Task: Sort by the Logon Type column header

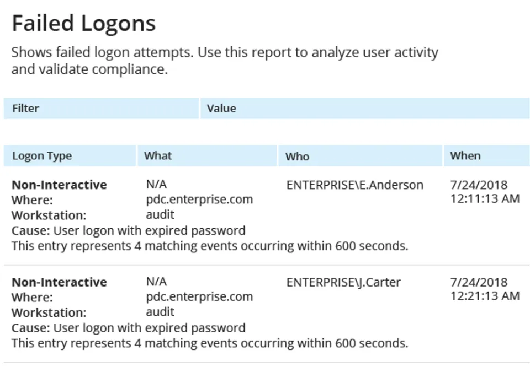Action: point(42,156)
